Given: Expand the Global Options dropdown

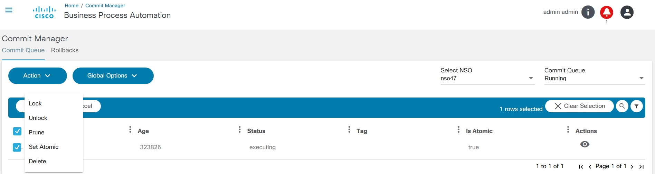Looking at the screenshot, I should point(113,76).
